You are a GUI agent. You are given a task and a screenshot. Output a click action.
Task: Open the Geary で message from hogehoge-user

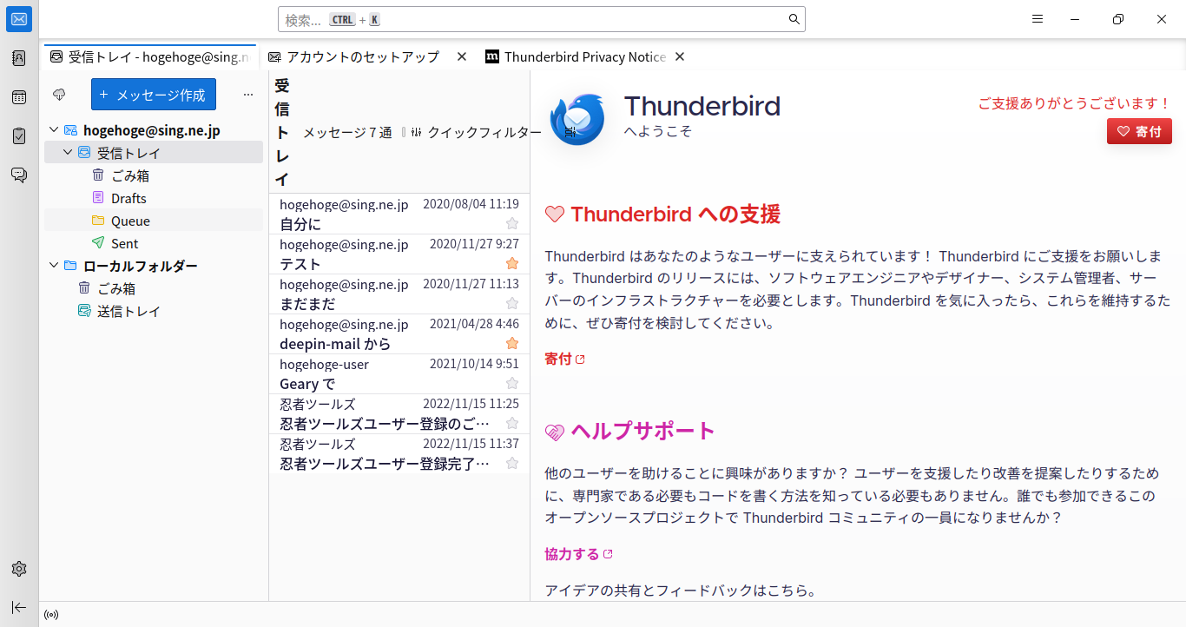pyautogui.click(x=399, y=374)
